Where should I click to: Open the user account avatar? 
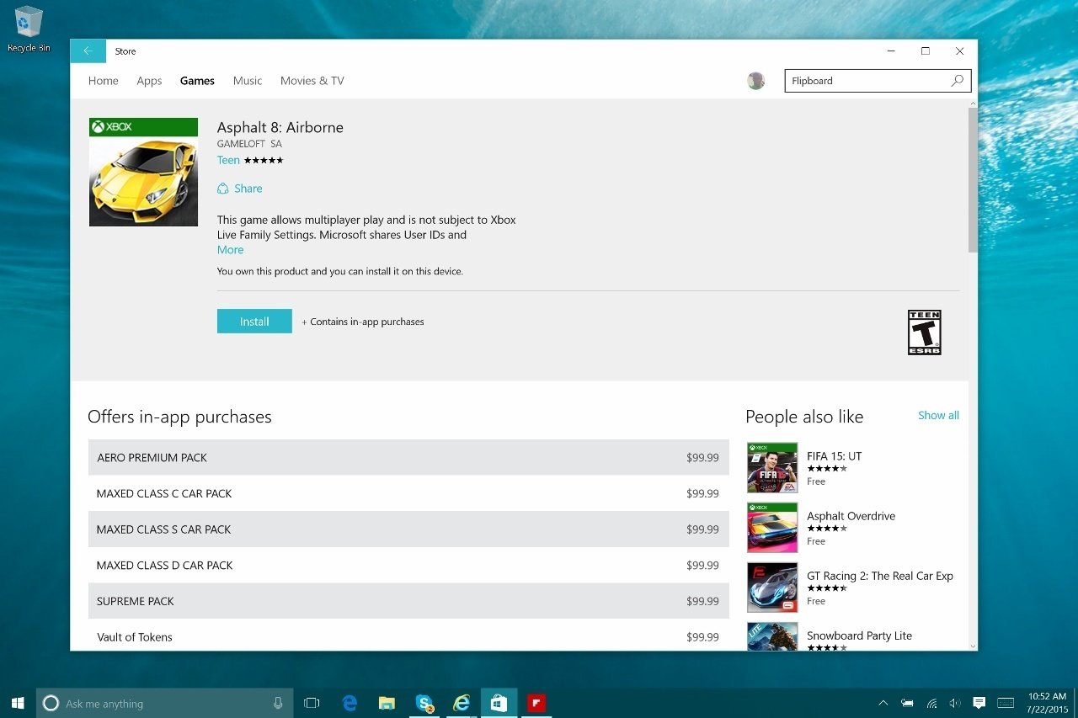pos(756,81)
